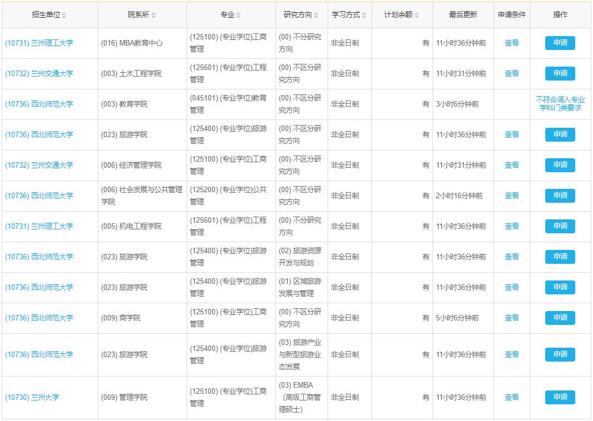Select the (03) EMBA 高级工商管理硕士 cell
The height and width of the screenshot is (421, 593).
point(301,398)
